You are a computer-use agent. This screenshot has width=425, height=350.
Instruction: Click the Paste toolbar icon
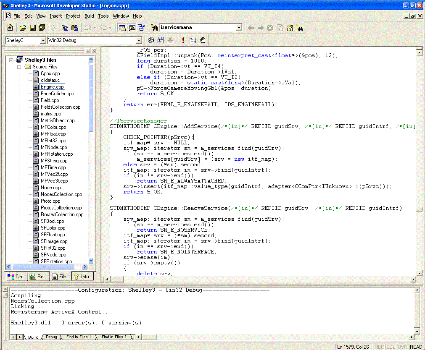(74, 28)
